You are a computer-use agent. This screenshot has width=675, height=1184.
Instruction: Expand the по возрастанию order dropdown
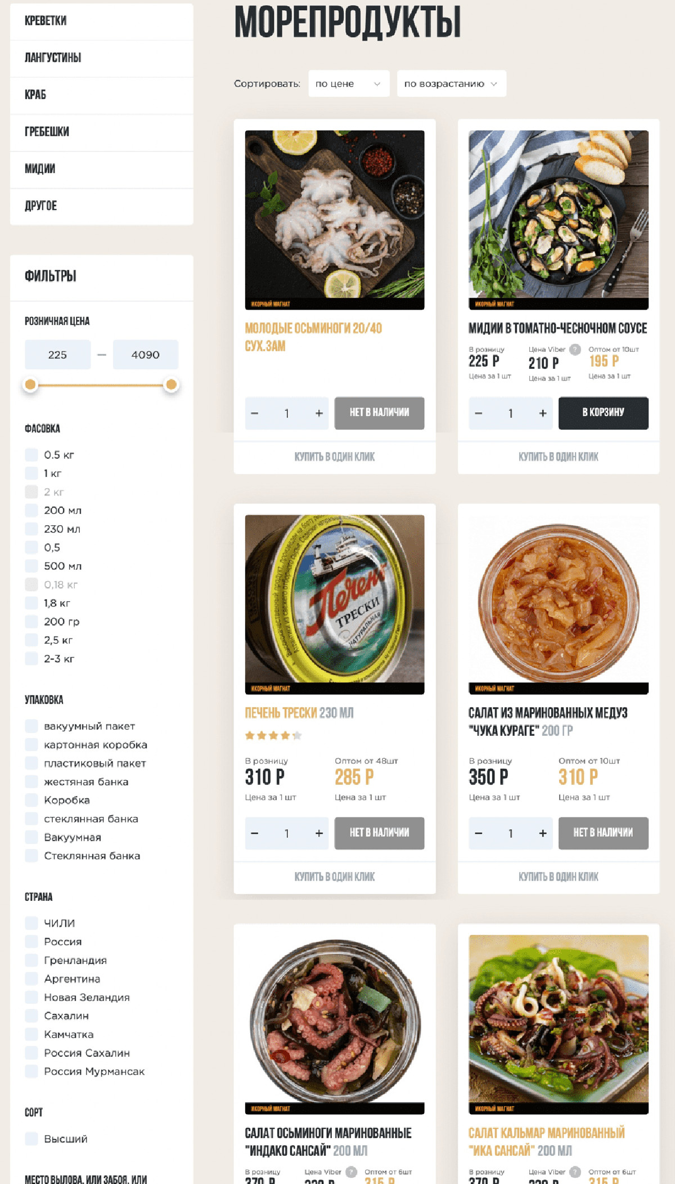pyautogui.click(x=452, y=84)
